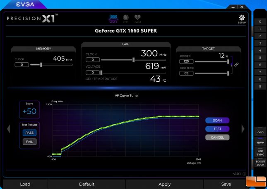
Task: Click the 619 mV voltage readout
Action: [156, 66]
